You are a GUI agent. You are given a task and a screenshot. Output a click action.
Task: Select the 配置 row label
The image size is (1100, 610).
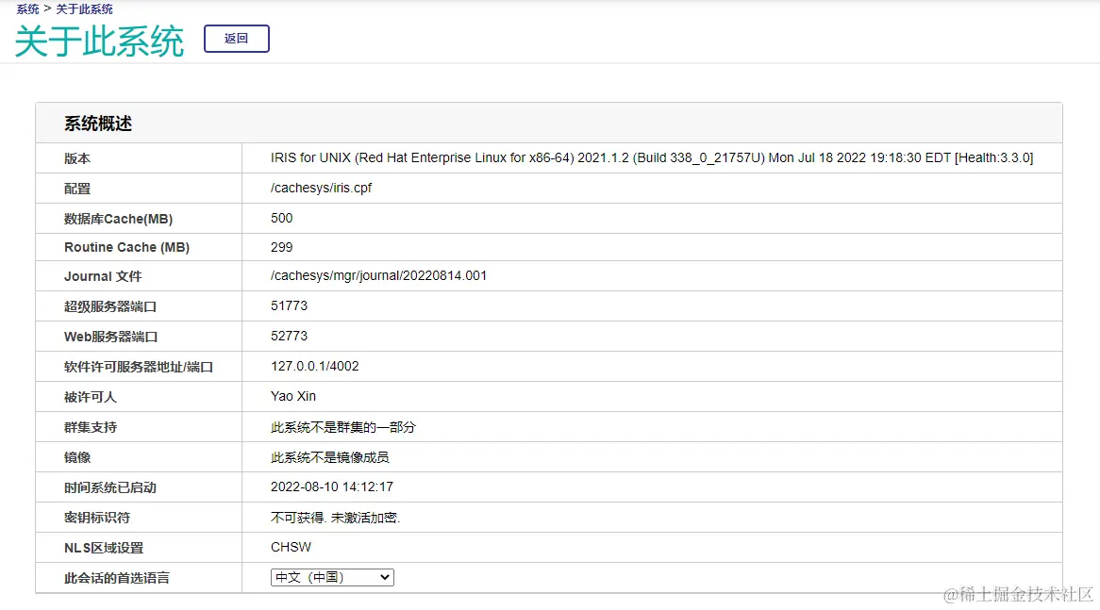click(x=77, y=189)
